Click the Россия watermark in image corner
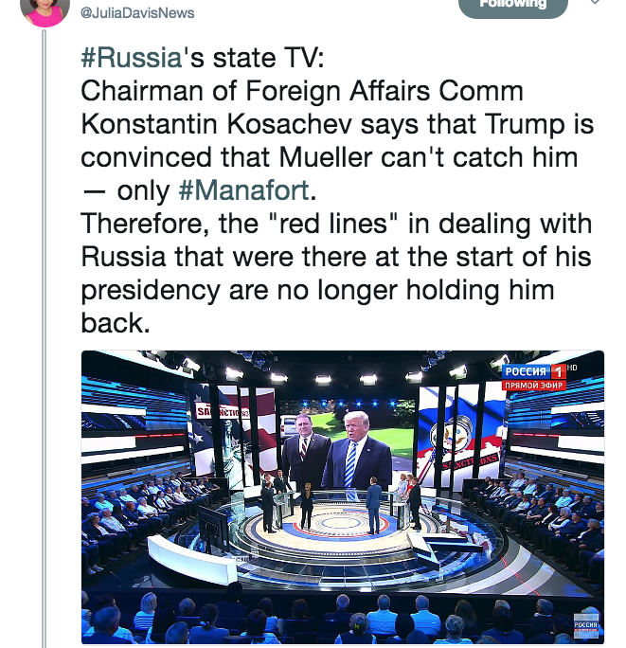 (x=585, y=627)
